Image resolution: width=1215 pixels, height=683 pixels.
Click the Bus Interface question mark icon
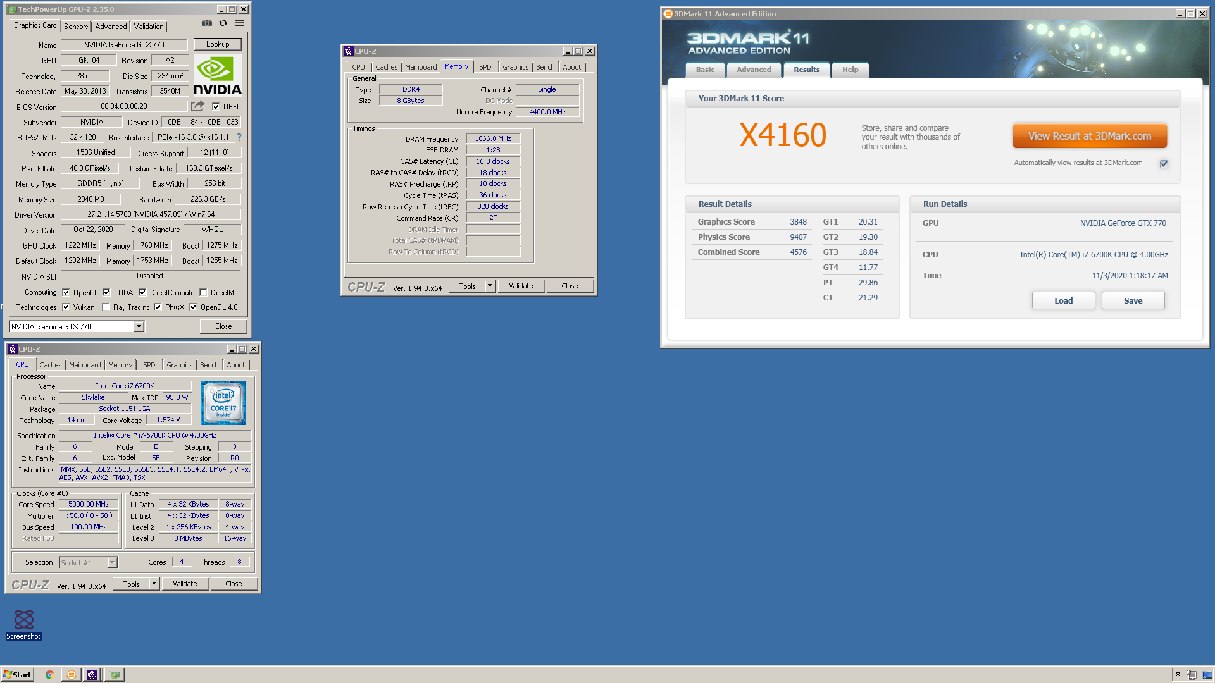pyautogui.click(x=239, y=137)
